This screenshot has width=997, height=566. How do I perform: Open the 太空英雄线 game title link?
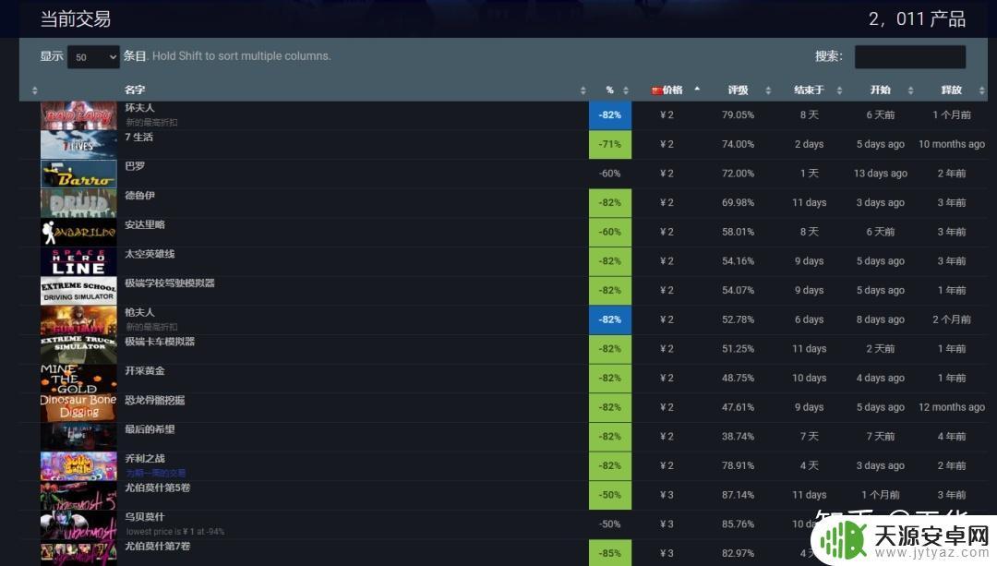pos(150,255)
